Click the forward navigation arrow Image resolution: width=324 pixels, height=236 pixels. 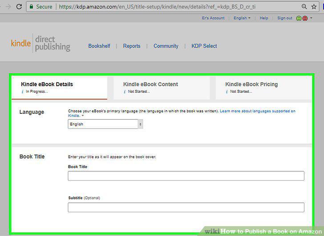pos(8,7)
